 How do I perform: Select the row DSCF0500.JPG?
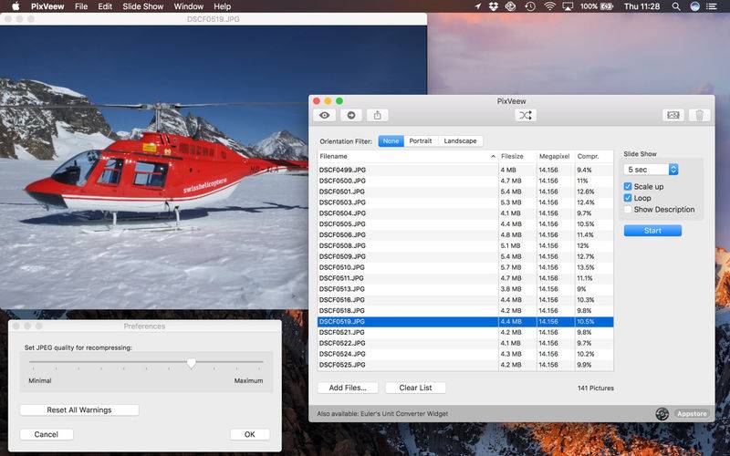click(x=465, y=181)
